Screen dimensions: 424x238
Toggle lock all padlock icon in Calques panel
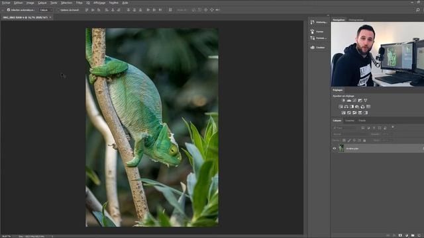click(364, 140)
